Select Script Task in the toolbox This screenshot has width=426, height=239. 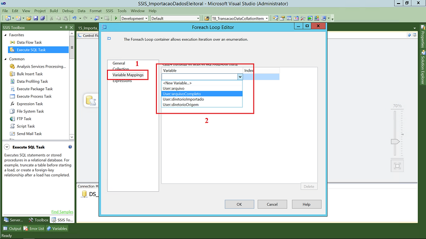pos(26,126)
